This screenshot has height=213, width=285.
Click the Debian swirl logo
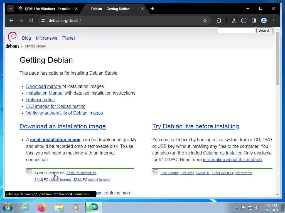[x=12, y=40]
